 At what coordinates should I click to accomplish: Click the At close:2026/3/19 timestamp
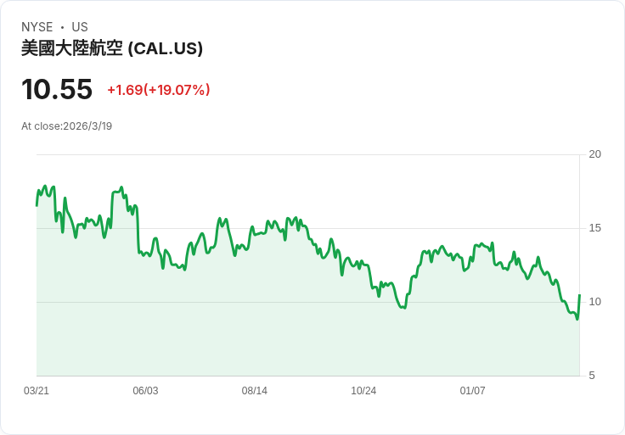click(67, 126)
